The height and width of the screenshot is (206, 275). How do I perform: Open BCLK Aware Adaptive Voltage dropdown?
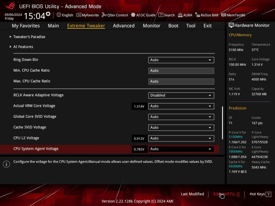181,95
